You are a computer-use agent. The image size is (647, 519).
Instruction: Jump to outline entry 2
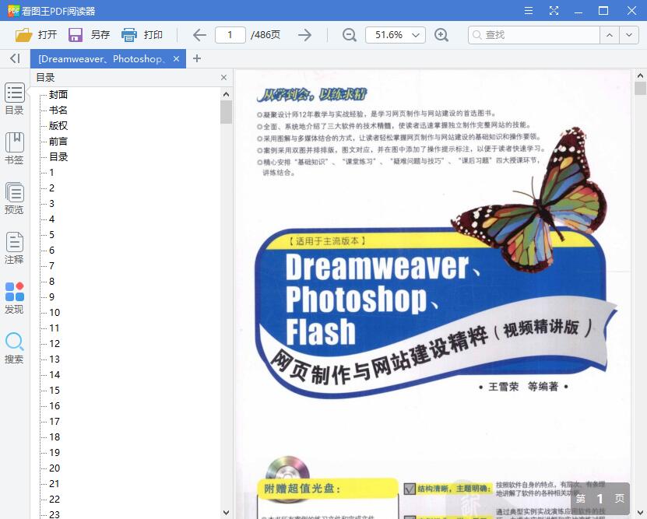(x=51, y=188)
